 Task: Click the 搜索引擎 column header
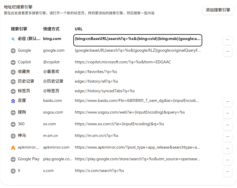point(19,29)
